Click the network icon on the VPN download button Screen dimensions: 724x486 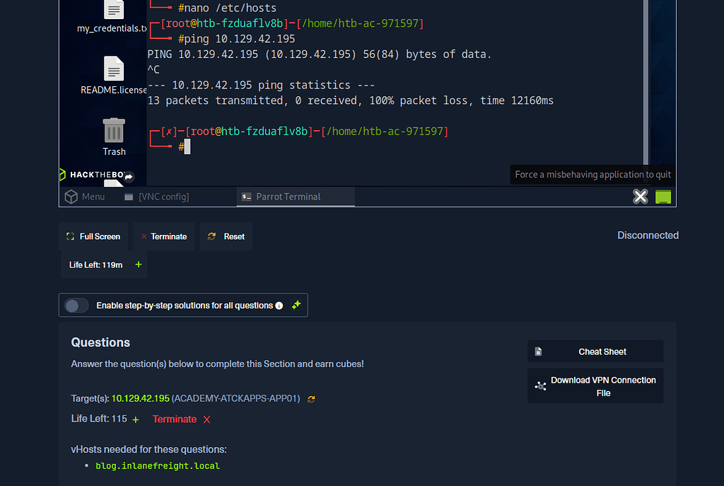click(x=541, y=386)
